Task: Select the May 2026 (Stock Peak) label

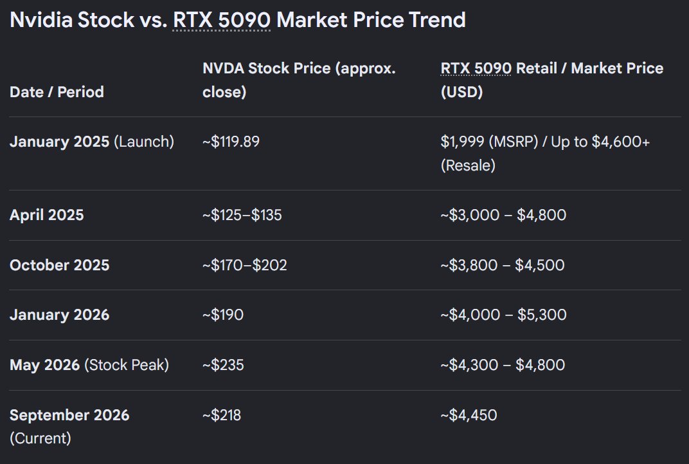Action: (89, 365)
